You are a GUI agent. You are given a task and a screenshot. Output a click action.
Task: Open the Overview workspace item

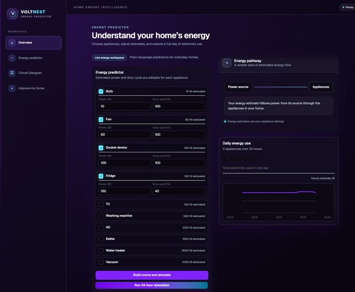pyautogui.click(x=34, y=43)
